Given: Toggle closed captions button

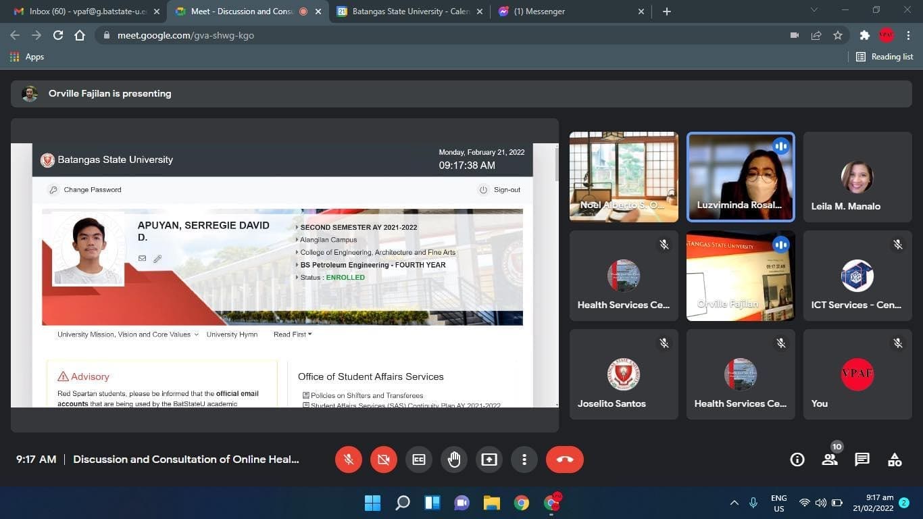Looking at the screenshot, I should pos(419,460).
